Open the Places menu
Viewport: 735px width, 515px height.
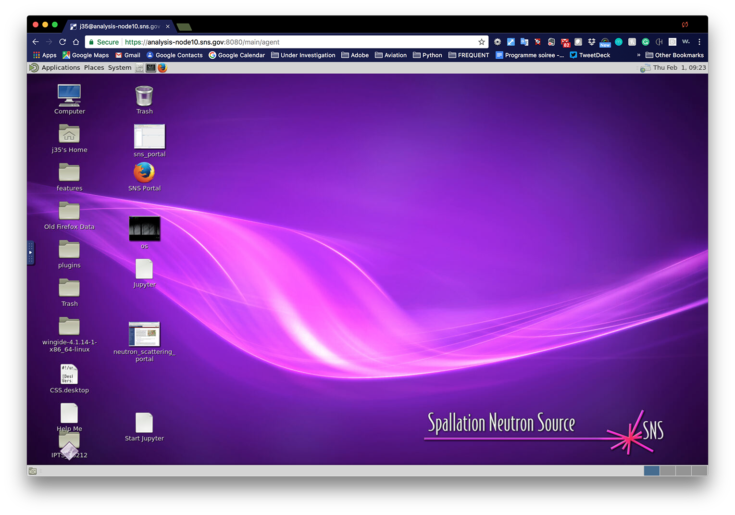coord(94,68)
